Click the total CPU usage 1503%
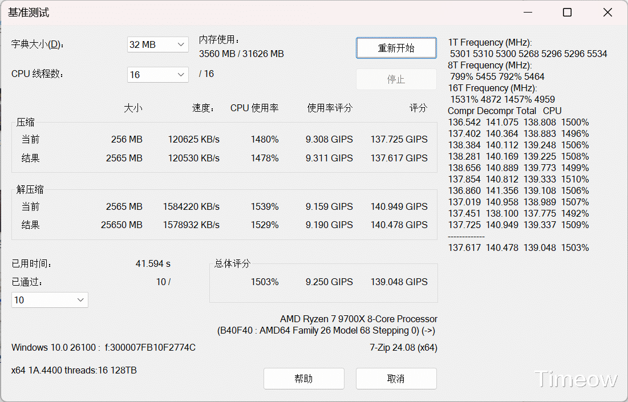The image size is (628, 402). [x=265, y=282]
